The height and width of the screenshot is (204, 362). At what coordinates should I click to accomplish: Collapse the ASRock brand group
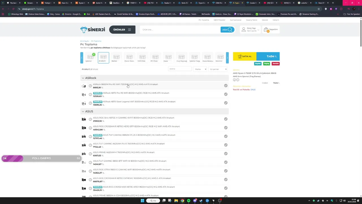pos(83,78)
